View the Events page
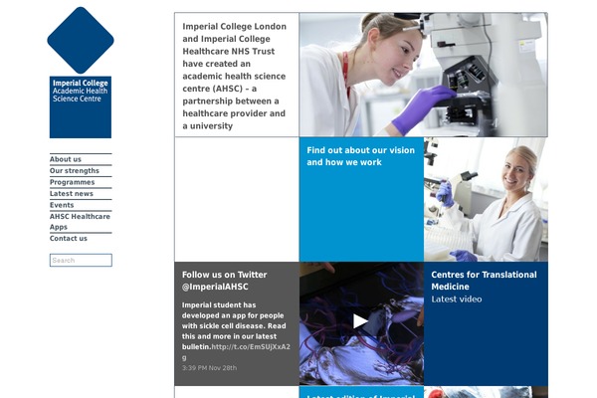Image resolution: width=597 pixels, height=398 pixels. pos(62,205)
